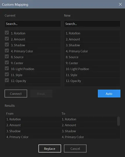Image resolution: width=125 pixels, height=157 pixels.
Task: Toggle the 12. Opacity checkbox in Current
Action: click(7, 80)
